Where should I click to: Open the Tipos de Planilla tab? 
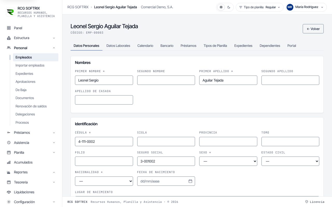click(215, 46)
